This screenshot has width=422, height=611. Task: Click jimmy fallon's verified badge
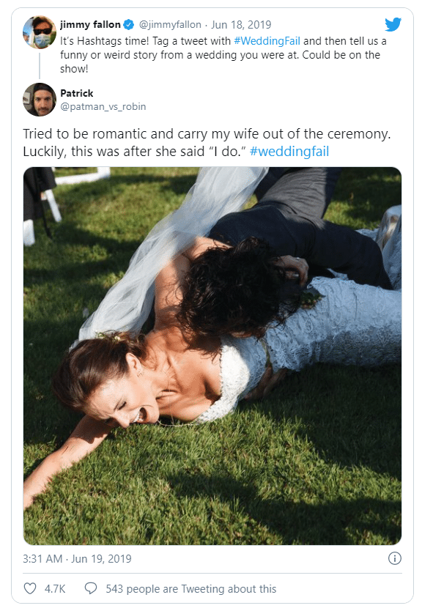pyautogui.click(x=129, y=25)
